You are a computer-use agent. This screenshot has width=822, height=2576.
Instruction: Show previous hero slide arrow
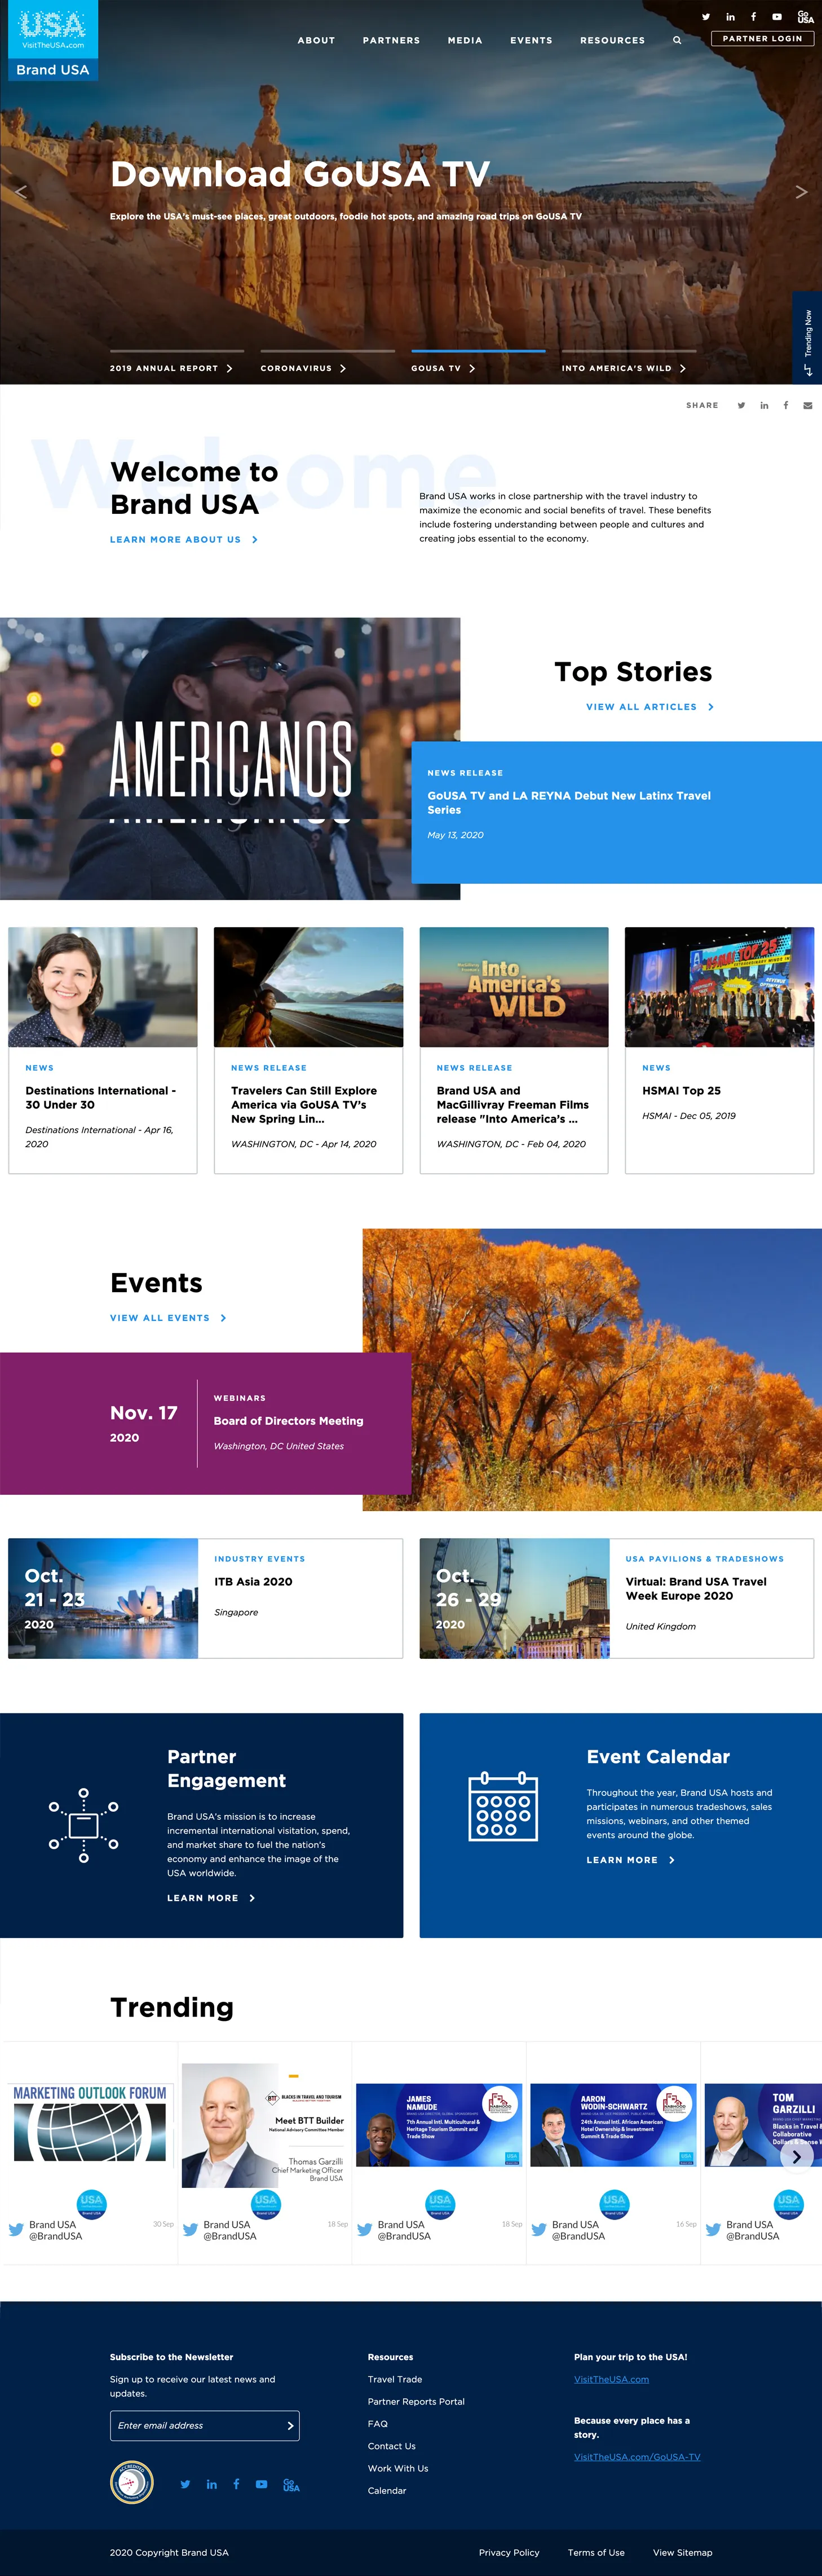(21, 192)
